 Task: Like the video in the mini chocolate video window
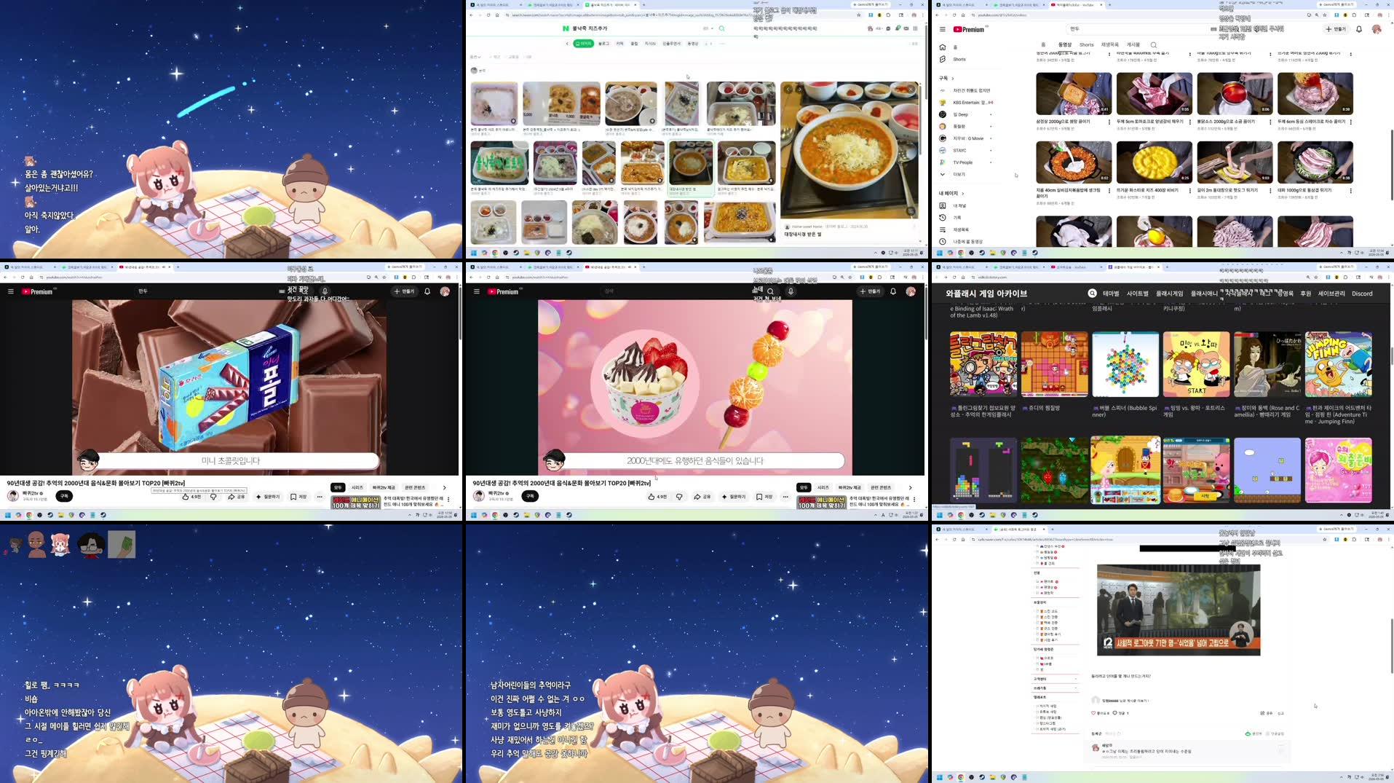tap(191, 497)
